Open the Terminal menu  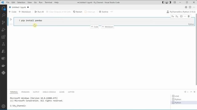click(x=48, y=2)
